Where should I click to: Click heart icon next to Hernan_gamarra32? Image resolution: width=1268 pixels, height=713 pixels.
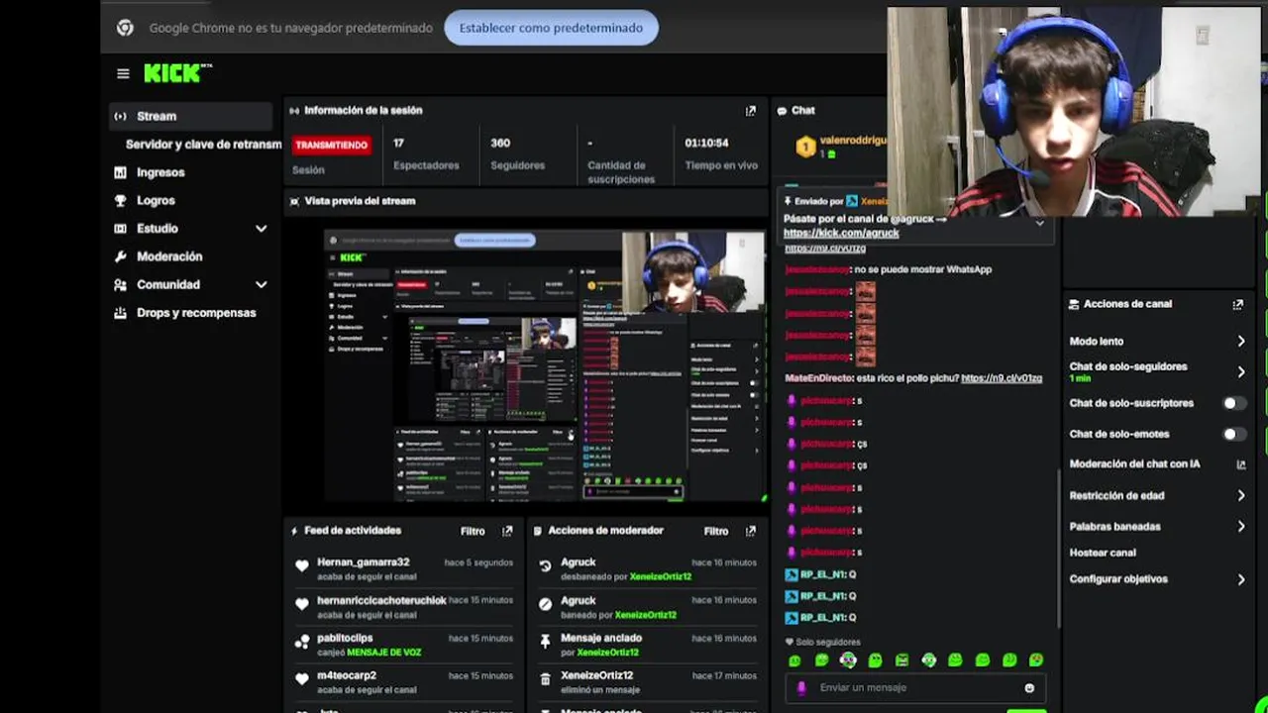point(302,565)
